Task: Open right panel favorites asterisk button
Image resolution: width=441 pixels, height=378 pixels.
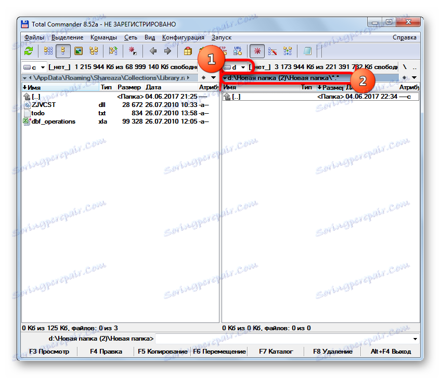Action: (404, 77)
